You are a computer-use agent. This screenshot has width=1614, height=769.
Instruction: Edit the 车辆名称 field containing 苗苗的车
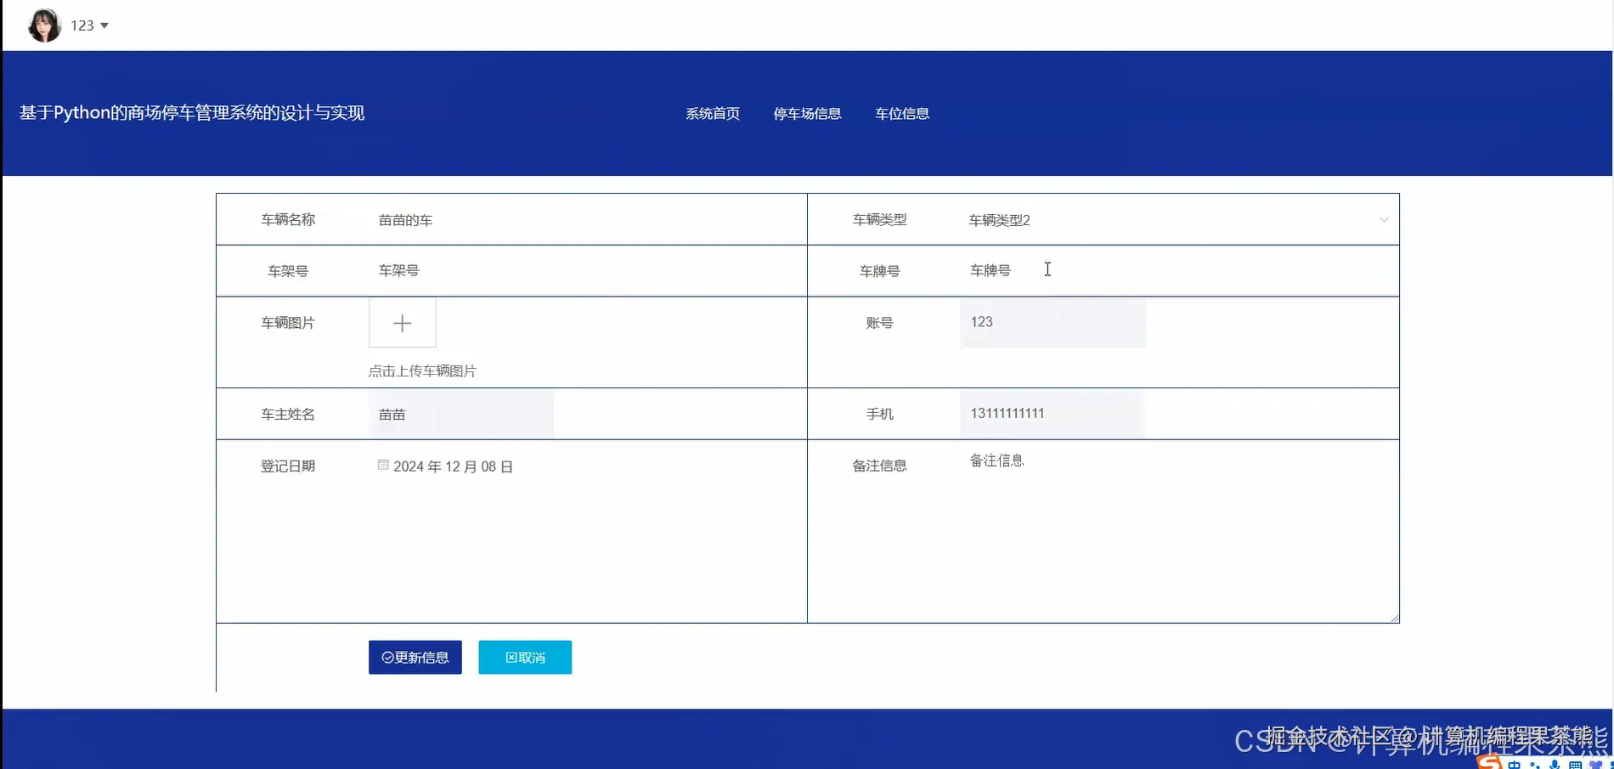click(586, 220)
